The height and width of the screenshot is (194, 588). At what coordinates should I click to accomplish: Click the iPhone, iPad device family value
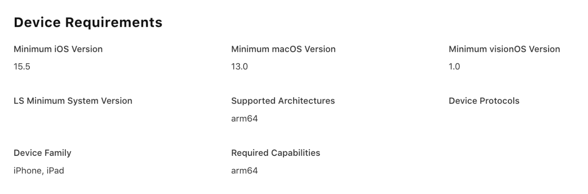coord(39,171)
